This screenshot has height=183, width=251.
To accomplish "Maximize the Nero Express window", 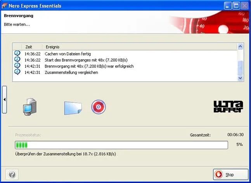I will [236, 6].
